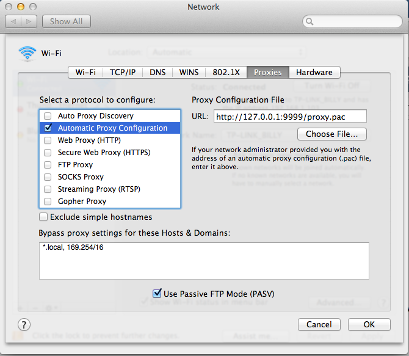Select the Streaming Proxy (RTSP) row label
This screenshot has width=409, height=356.
[x=99, y=189]
